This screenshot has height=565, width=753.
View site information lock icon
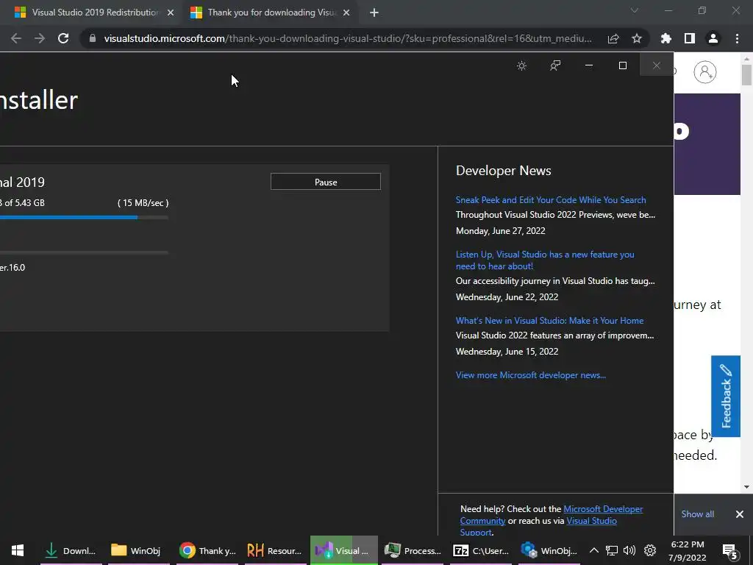(x=93, y=38)
